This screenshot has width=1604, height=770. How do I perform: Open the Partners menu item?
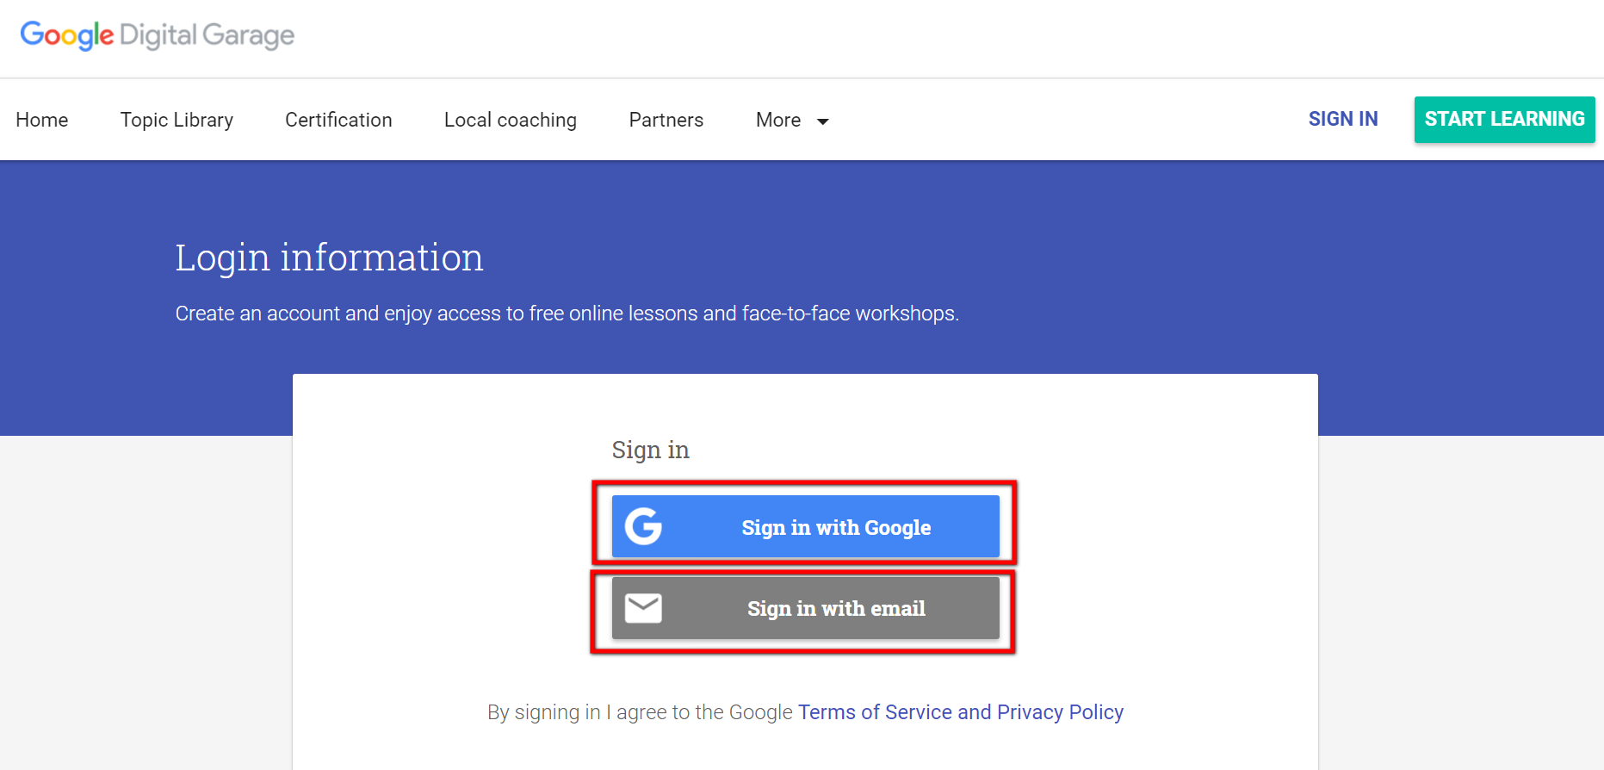click(666, 120)
